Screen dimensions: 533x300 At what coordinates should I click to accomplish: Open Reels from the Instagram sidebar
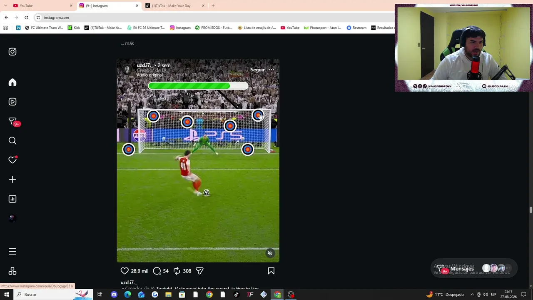(12, 102)
